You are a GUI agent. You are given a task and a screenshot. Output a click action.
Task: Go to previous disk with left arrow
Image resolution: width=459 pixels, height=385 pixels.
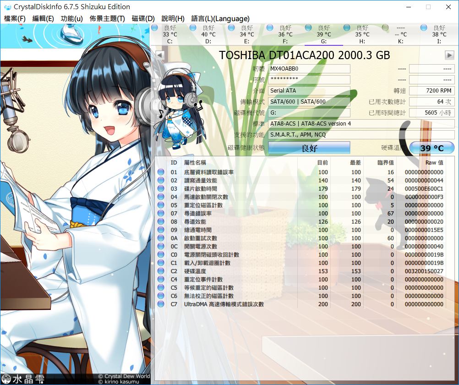point(160,55)
